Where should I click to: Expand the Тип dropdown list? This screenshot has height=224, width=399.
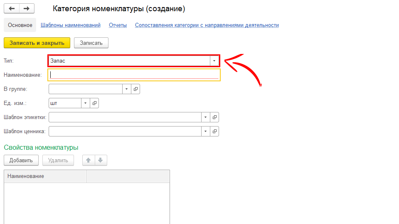[x=214, y=61]
